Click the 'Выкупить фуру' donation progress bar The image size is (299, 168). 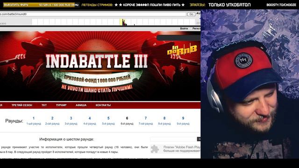[x=41, y=5]
